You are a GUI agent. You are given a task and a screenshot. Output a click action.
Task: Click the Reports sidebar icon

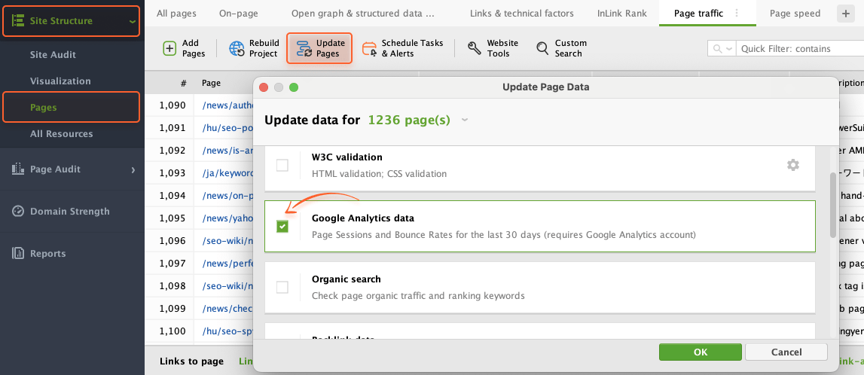click(x=17, y=253)
